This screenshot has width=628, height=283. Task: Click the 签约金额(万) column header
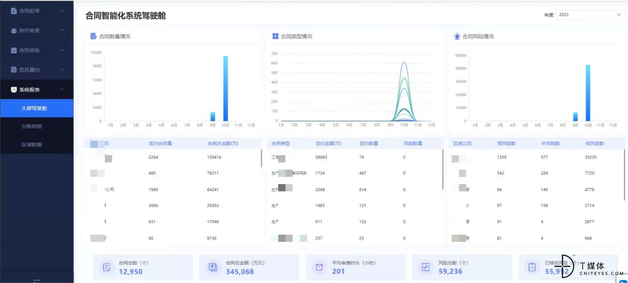pos(329,143)
